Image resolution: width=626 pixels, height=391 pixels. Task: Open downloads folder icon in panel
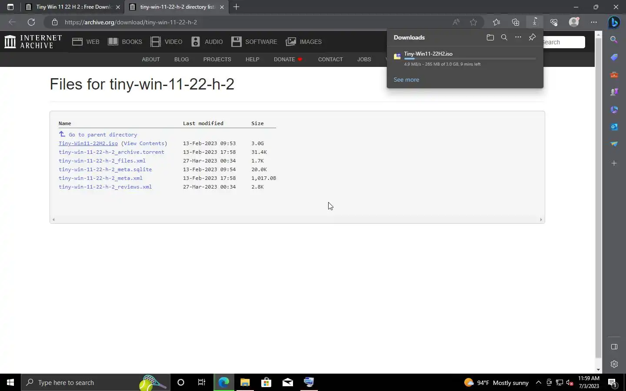(x=490, y=37)
